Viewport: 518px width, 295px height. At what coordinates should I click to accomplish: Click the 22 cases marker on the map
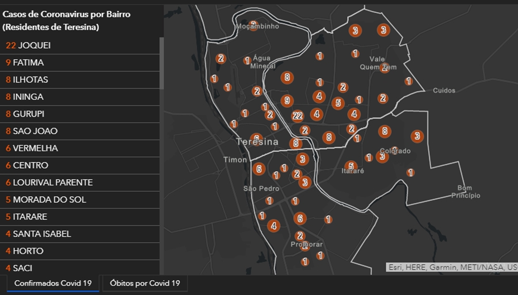coord(298,116)
